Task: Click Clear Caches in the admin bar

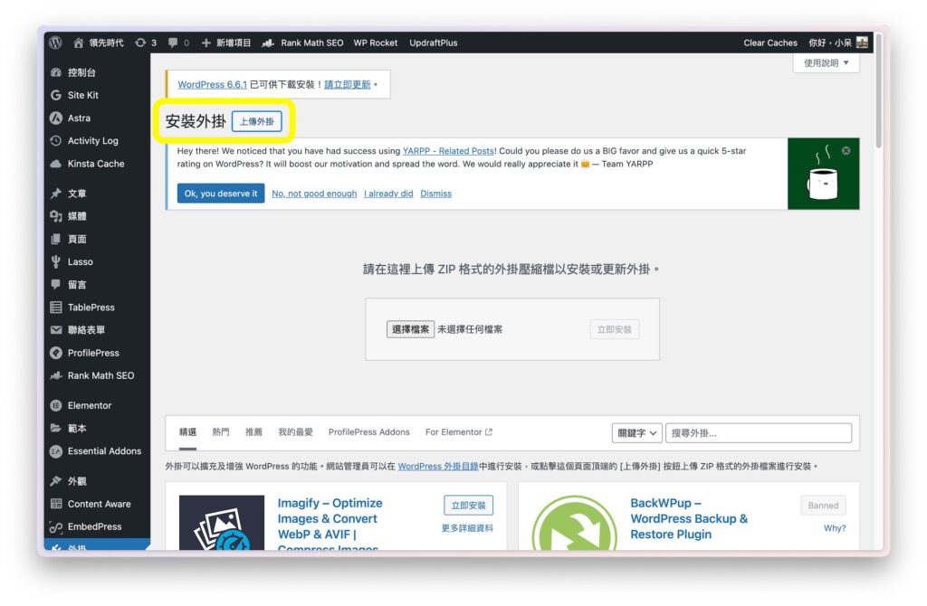Action: coord(769,43)
